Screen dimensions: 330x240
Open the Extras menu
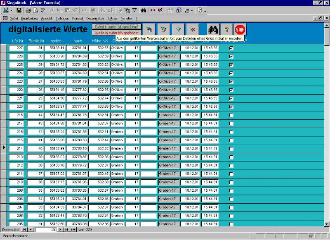(112, 18)
